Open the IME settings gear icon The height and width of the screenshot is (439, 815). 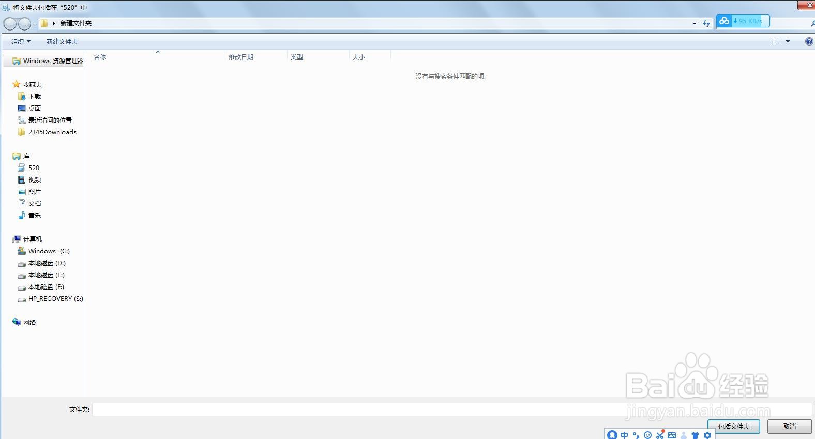point(707,435)
